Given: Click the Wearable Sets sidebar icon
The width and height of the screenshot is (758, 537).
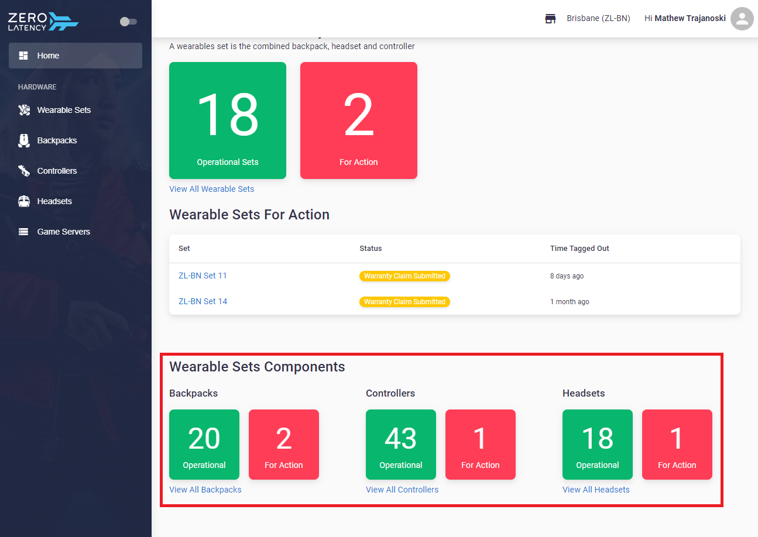Looking at the screenshot, I should tap(23, 110).
